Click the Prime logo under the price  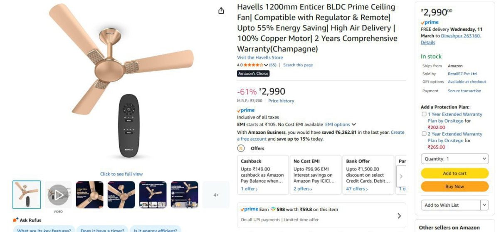click(x=246, y=110)
